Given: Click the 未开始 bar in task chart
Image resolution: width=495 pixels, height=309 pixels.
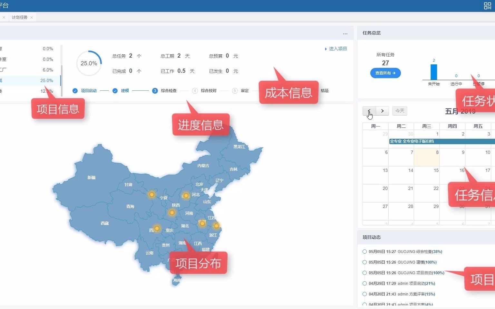Looking at the screenshot, I should tap(434, 72).
